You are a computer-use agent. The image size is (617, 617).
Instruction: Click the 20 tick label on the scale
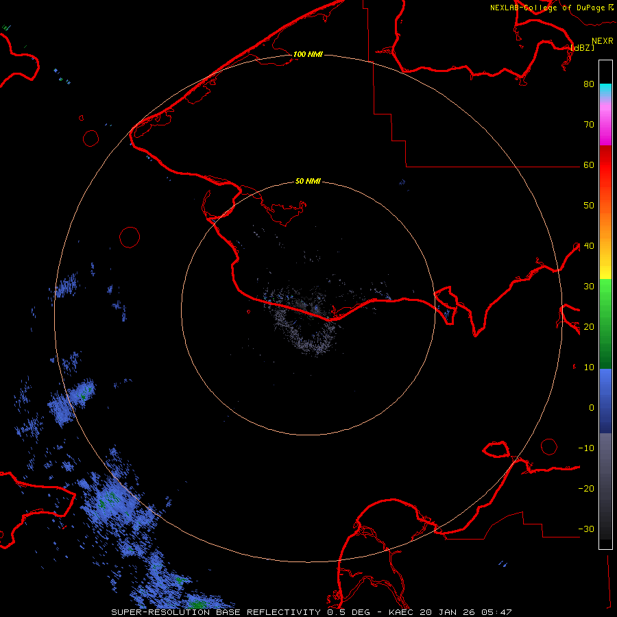point(589,327)
